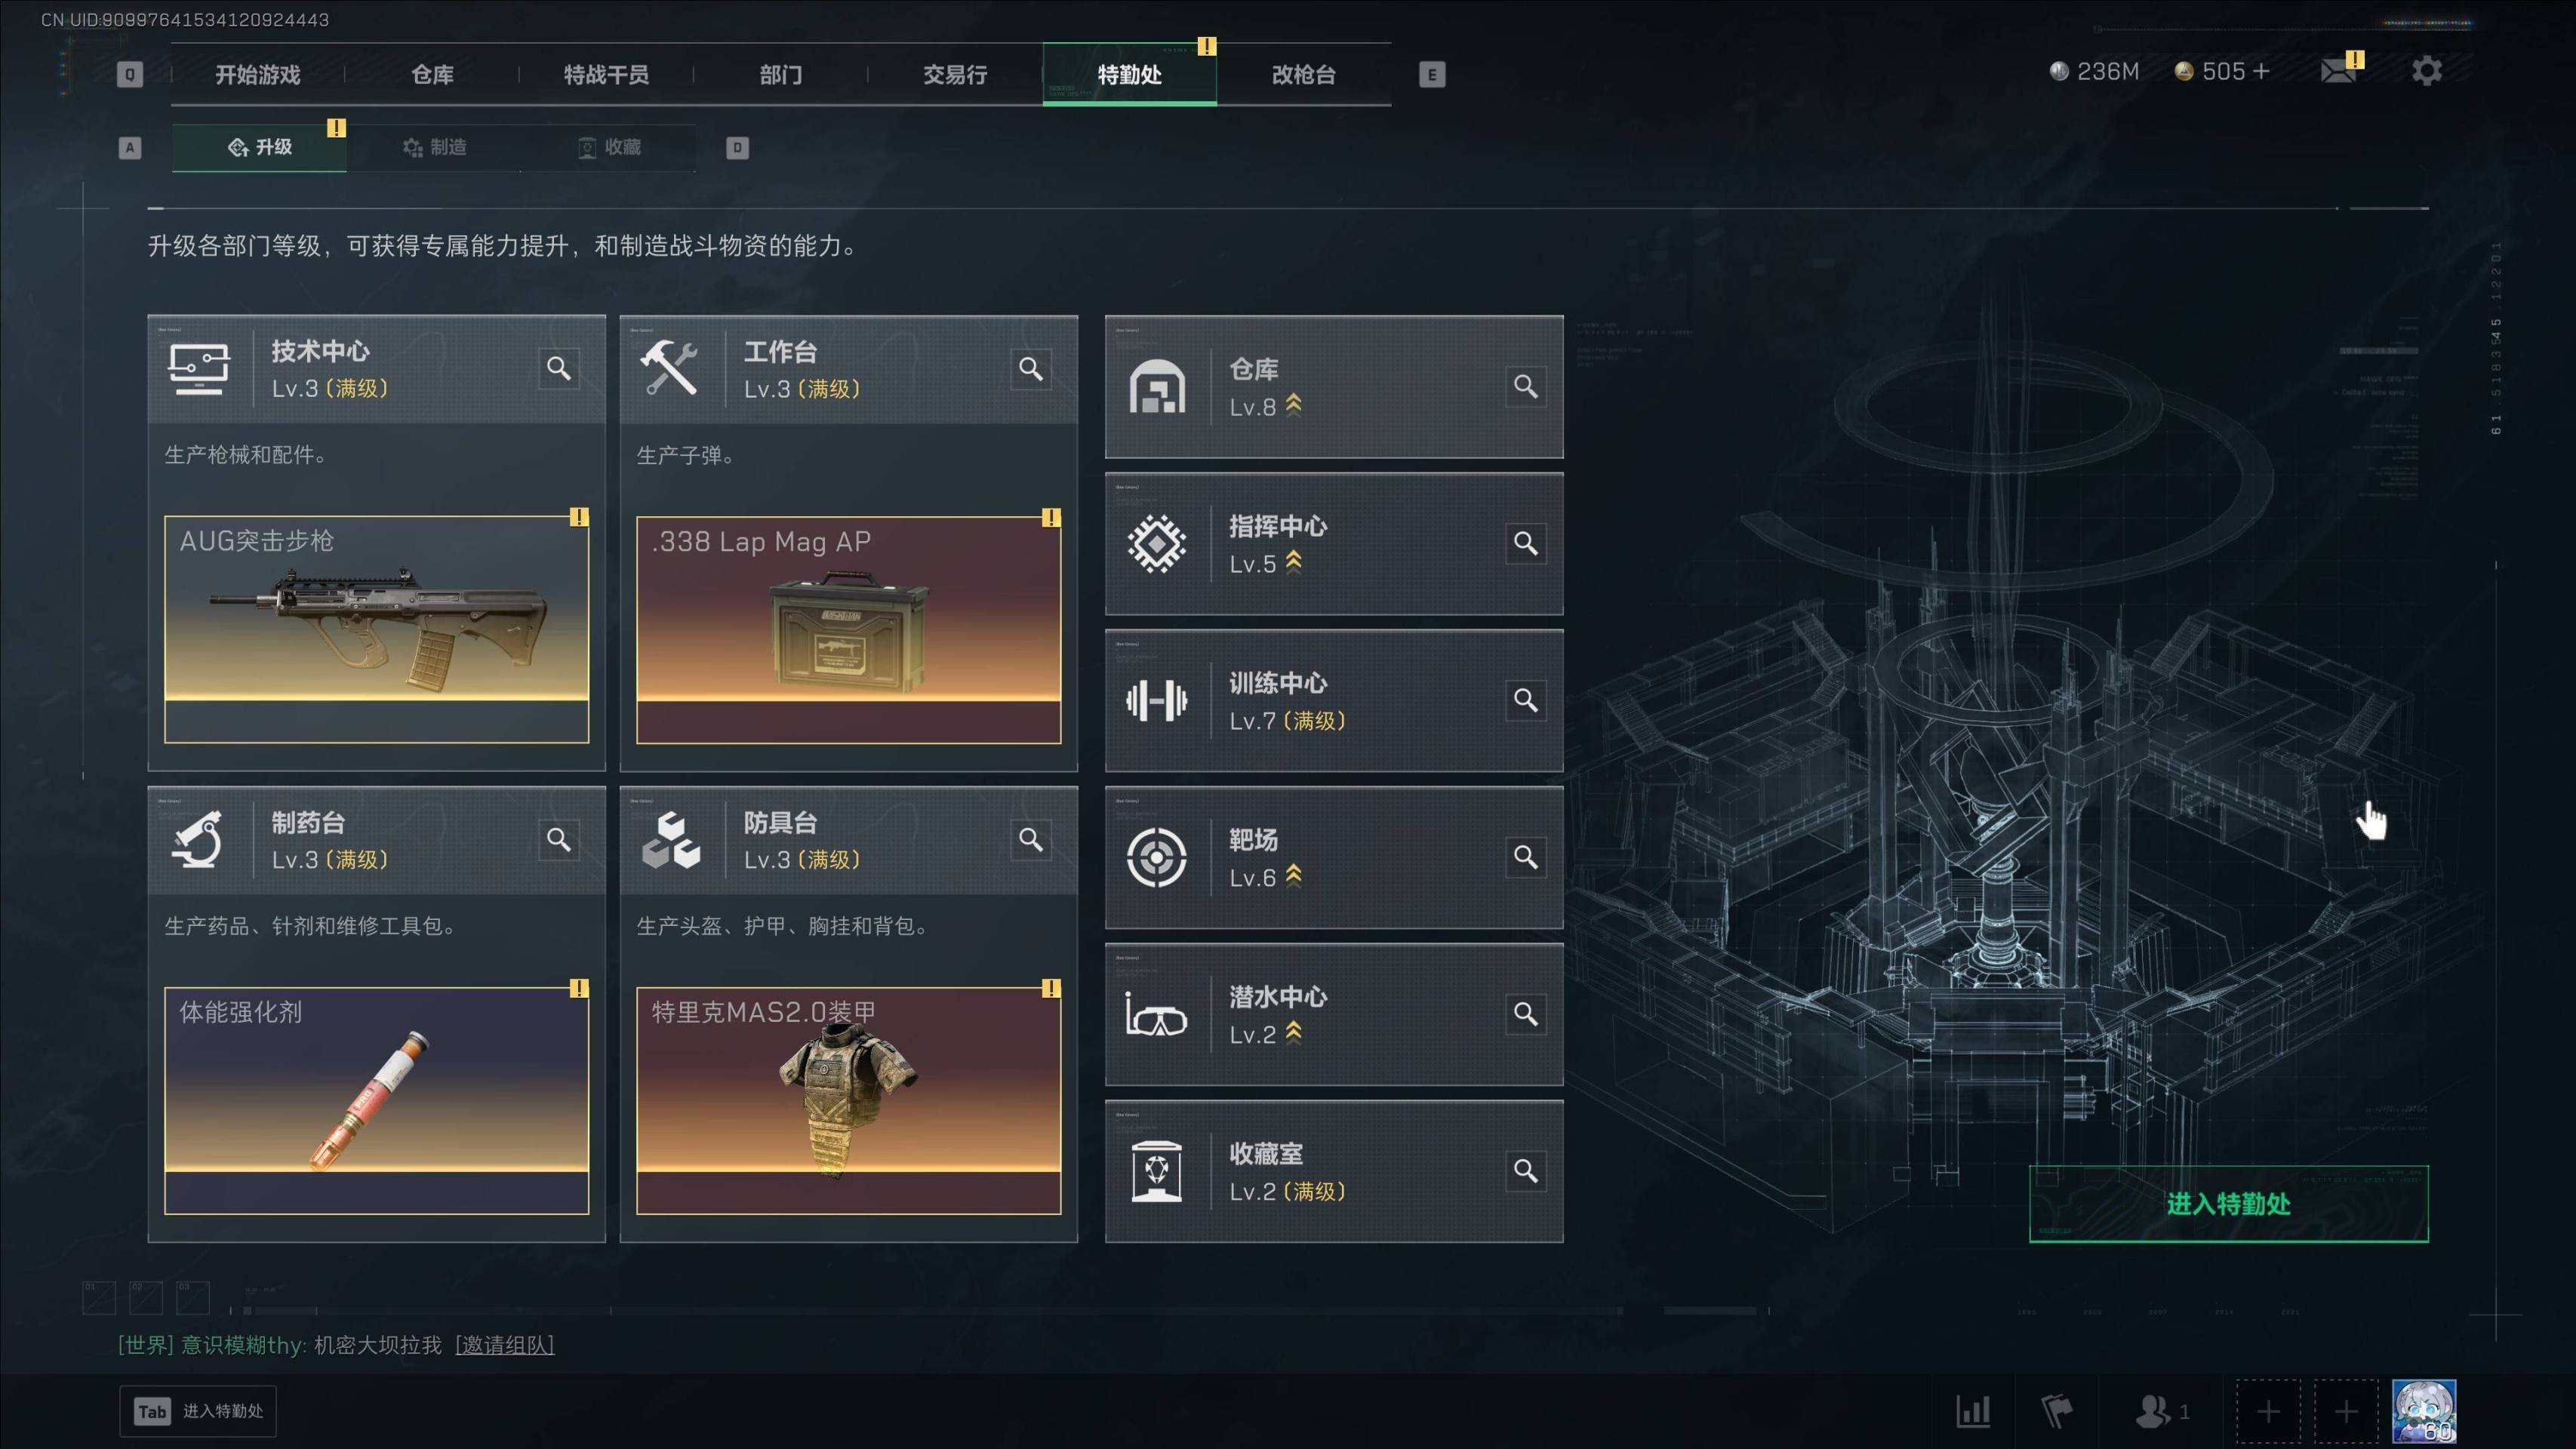Click the flag icon in bottom bar

click(x=2056, y=1411)
